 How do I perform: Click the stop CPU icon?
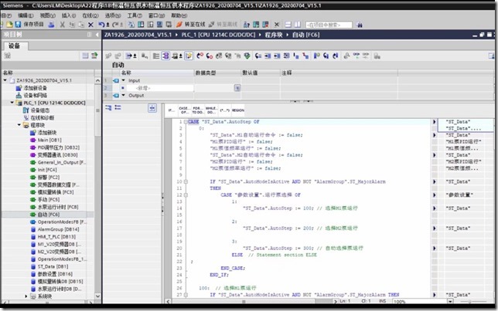pyautogui.click(x=265, y=25)
